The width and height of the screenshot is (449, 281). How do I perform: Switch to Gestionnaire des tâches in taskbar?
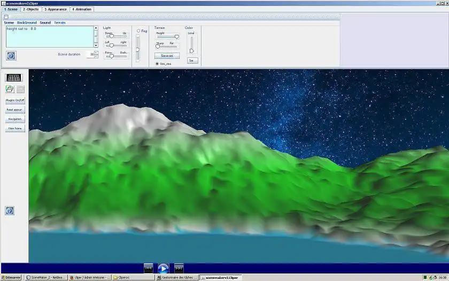[177, 278]
